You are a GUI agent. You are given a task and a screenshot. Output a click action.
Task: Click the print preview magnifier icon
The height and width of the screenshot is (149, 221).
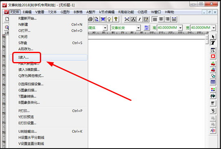97,19
